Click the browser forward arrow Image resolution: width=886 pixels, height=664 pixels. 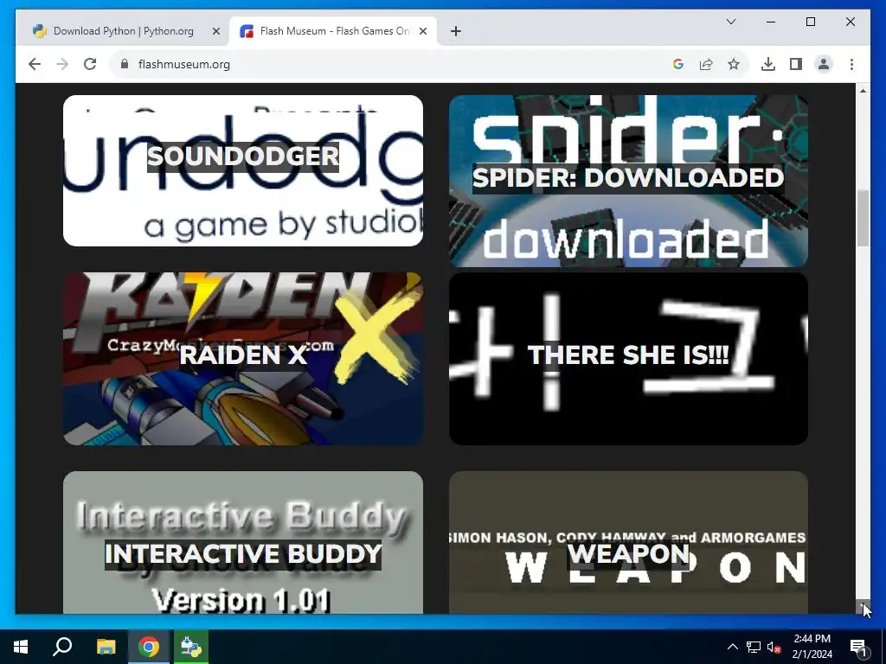[x=62, y=64]
